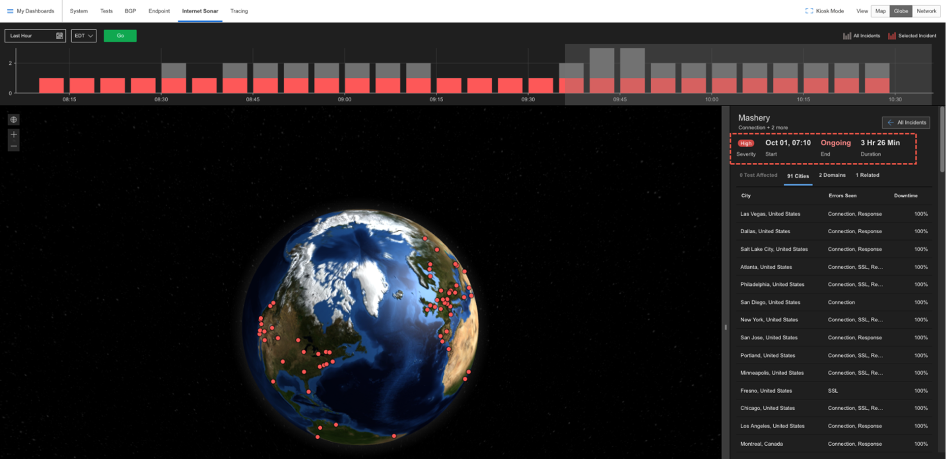Open the Tests menu
This screenshot has width=947, height=460.
tap(106, 11)
